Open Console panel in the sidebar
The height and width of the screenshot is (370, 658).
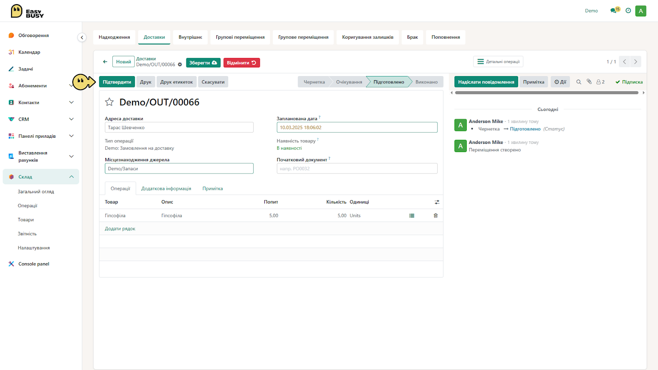[34, 264]
